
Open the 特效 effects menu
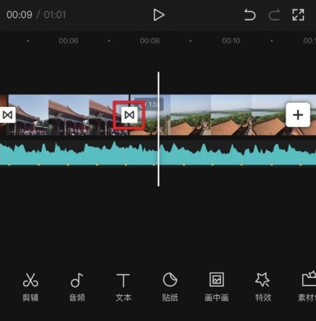263,287
